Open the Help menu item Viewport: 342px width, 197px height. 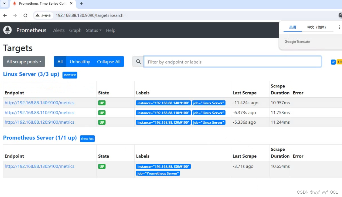pos(111,30)
